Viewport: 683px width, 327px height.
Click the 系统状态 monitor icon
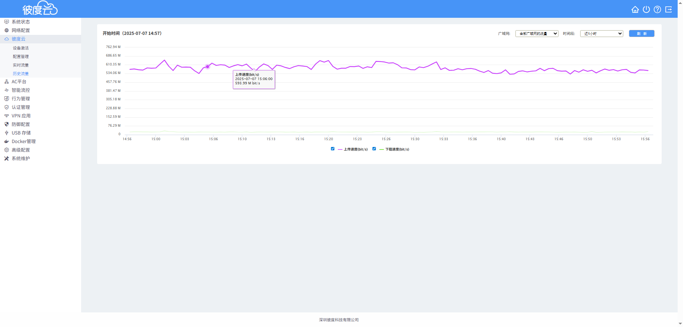(x=6, y=22)
